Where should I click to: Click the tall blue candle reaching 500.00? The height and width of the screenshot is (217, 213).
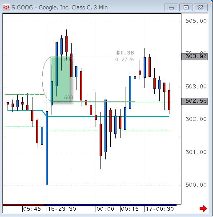tap(47, 148)
